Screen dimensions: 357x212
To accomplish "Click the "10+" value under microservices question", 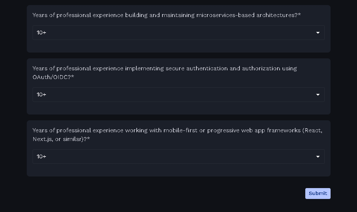I will pyautogui.click(x=42, y=33).
